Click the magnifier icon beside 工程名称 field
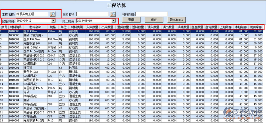This screenshot has height=123, width=266. [53, 14]
